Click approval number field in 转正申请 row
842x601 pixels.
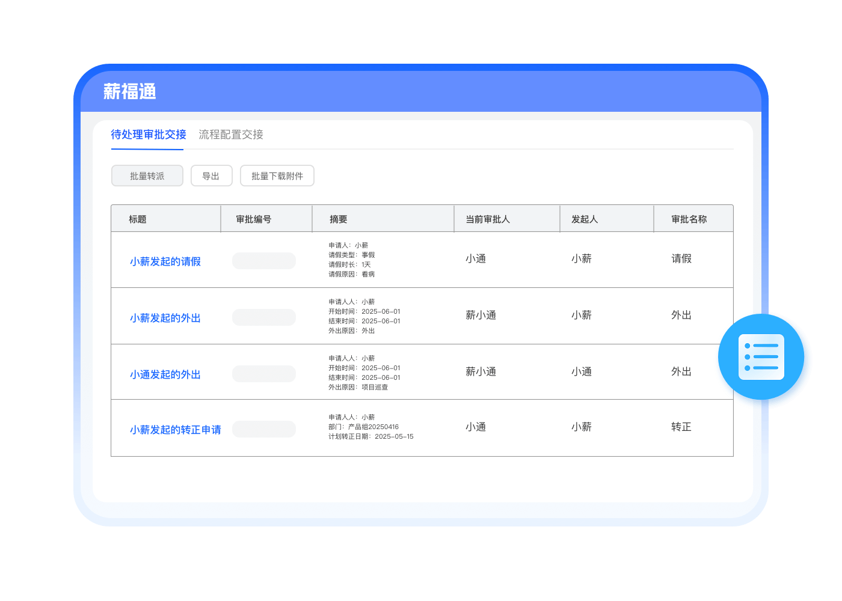(264, 429)
